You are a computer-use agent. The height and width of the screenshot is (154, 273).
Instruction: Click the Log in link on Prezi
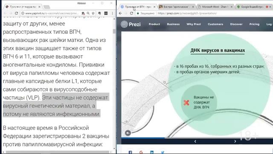click(x=269, y=24)
